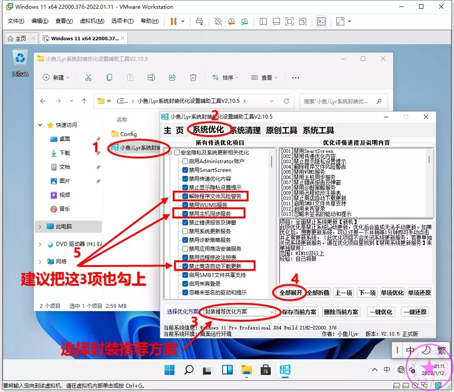
Task: Open the Recycle Bin on the desktop
Action: [x=20, y=59]
